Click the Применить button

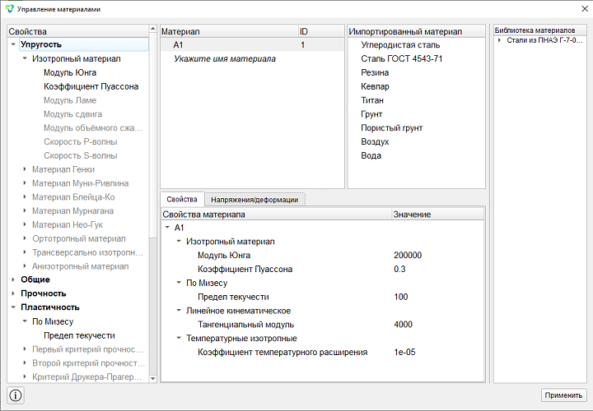click(563, 395)
